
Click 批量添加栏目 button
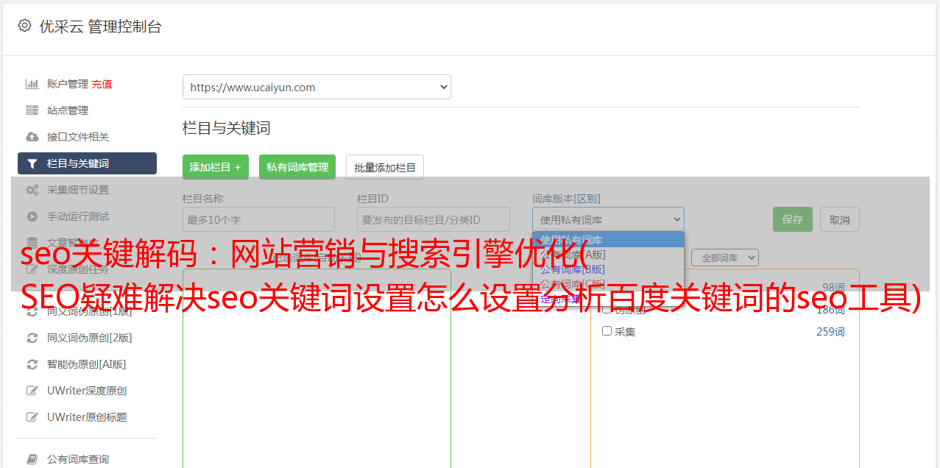coord(385,167)
